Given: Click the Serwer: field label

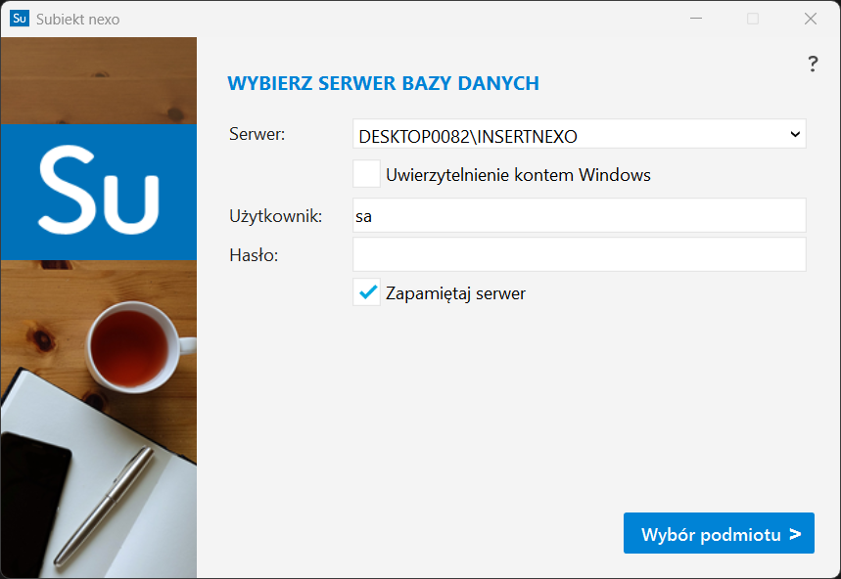Looking at the screenshot, I should point(257,134).
